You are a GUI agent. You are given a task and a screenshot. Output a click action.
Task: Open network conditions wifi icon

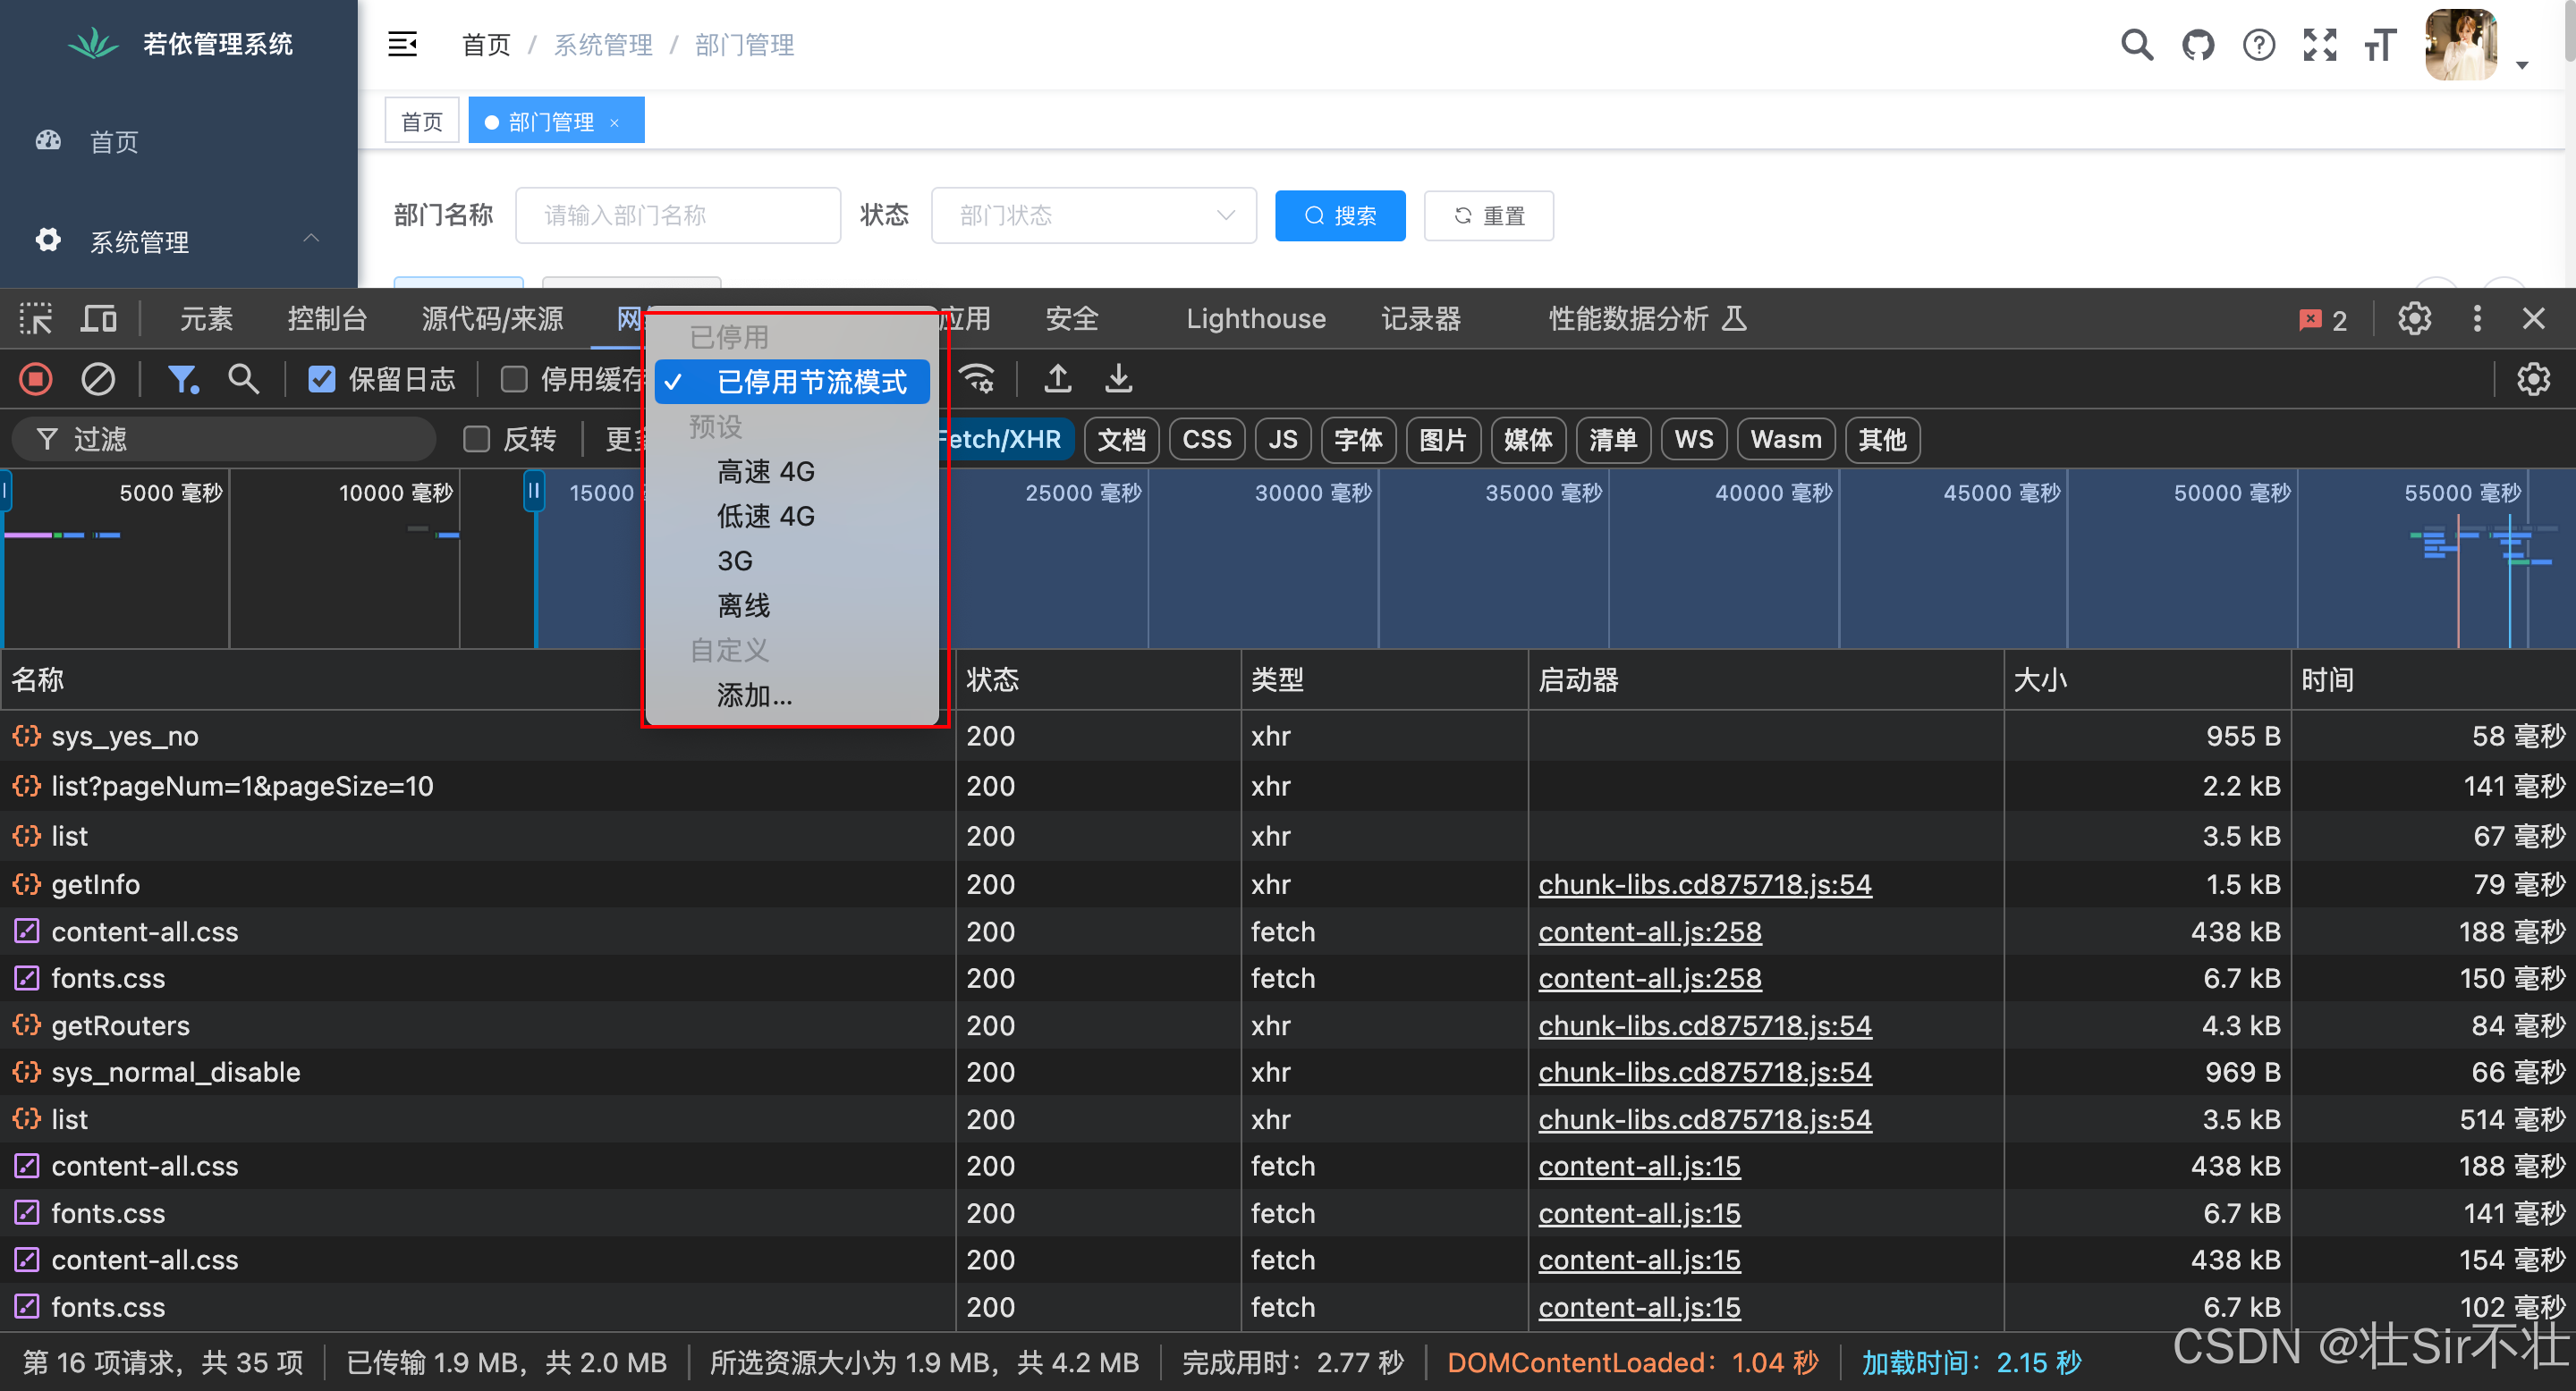tap(977, 380)
